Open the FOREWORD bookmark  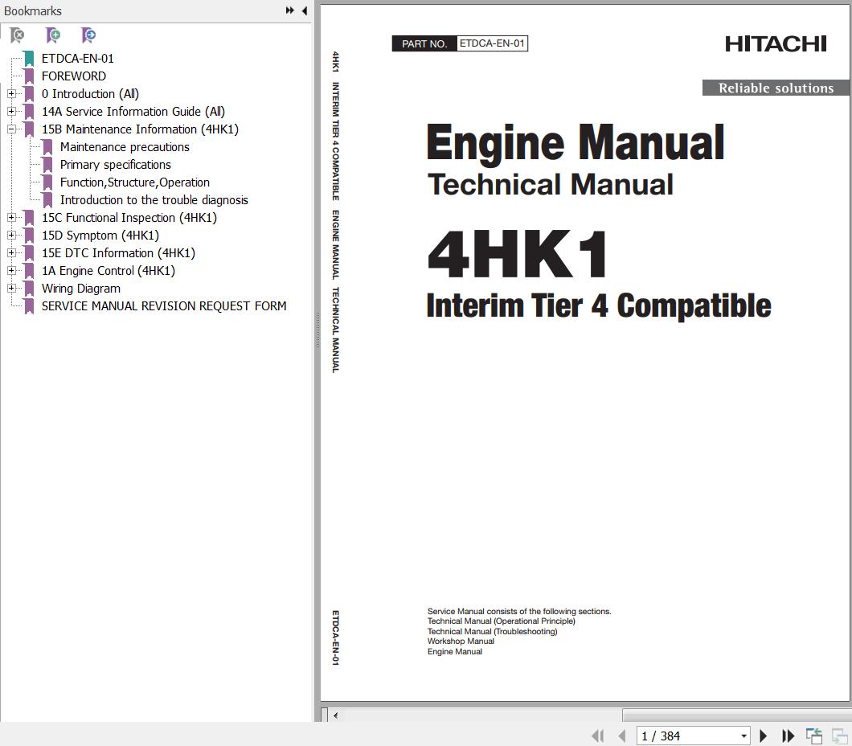pos(74,76)
